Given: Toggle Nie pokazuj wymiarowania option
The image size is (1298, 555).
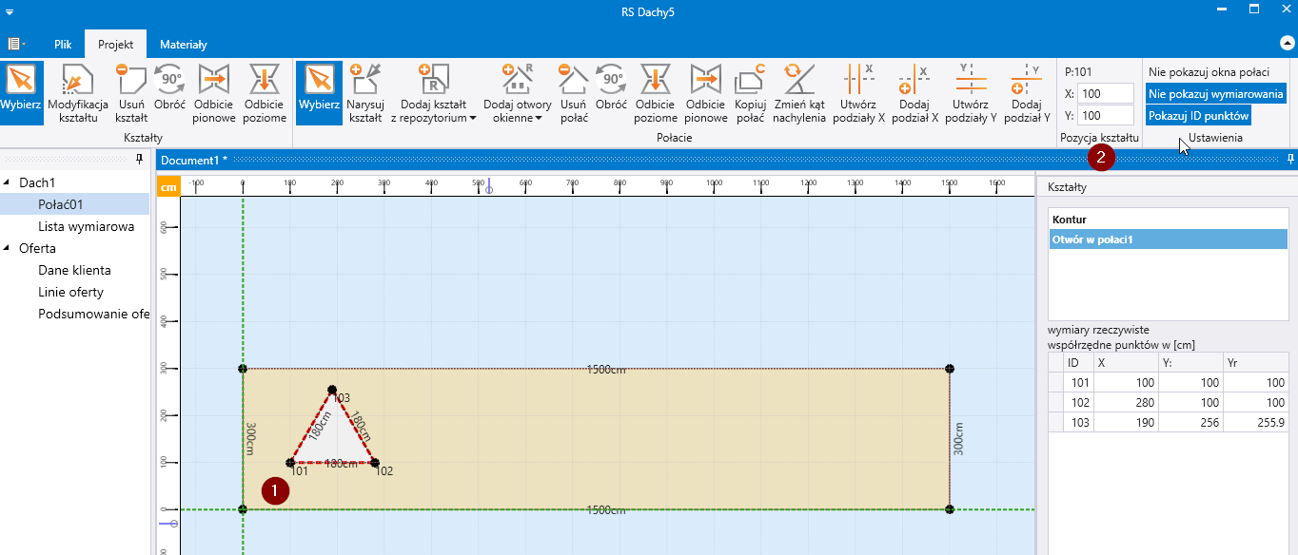Looking at the screenshot, I should pos(1215,93).
